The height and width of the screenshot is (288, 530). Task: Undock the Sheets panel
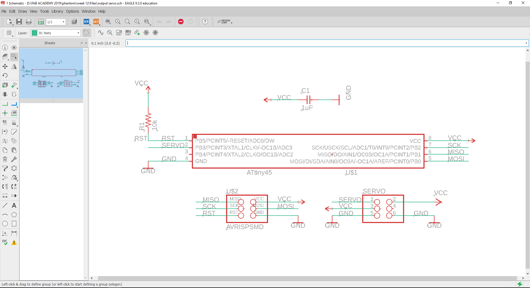(81, 43)
